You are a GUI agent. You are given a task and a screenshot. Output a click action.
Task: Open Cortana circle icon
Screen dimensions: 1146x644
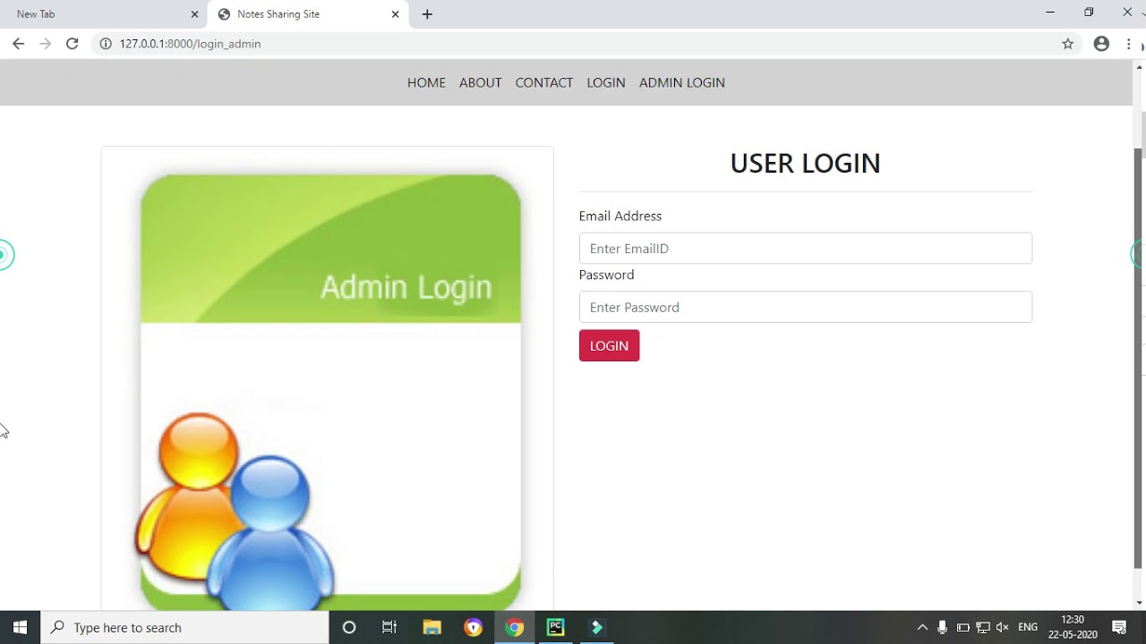(349, 628)
